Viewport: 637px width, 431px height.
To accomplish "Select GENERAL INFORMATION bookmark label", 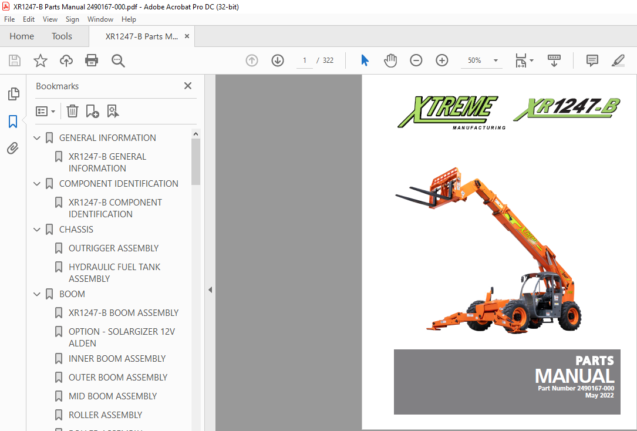I will point(107,138).
